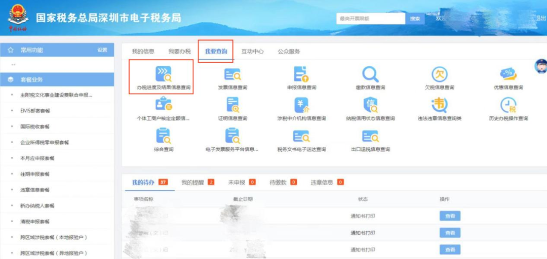The height and width of the screenshot is (259, 547).
Task: Select the 我要查询 tab
Action: [x=216, y=51]
